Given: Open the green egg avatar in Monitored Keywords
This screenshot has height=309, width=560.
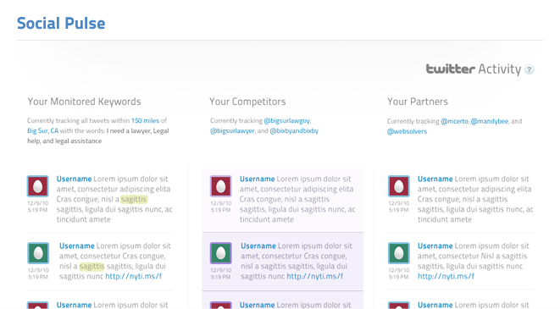Looking at the screenshot, I should click(38, 253).
